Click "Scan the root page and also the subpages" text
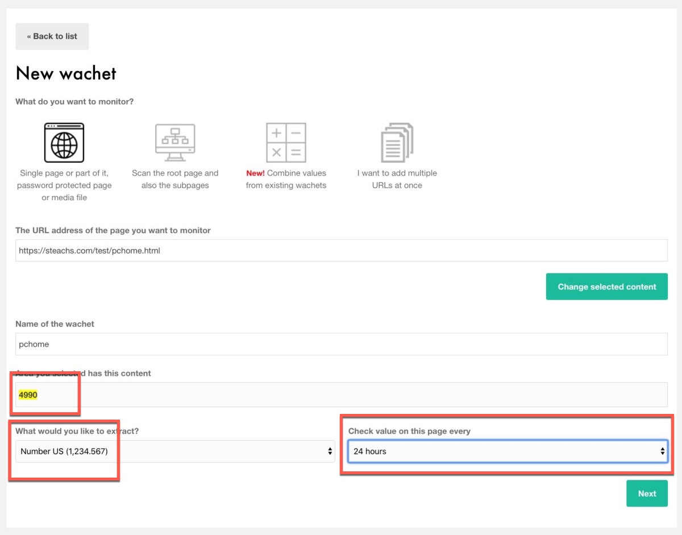 point(175,179)
